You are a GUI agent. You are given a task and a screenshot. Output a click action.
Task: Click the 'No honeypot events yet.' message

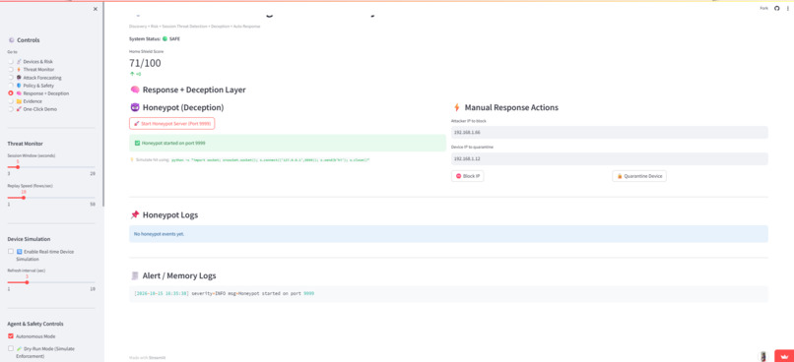click(x=159, y=234)
